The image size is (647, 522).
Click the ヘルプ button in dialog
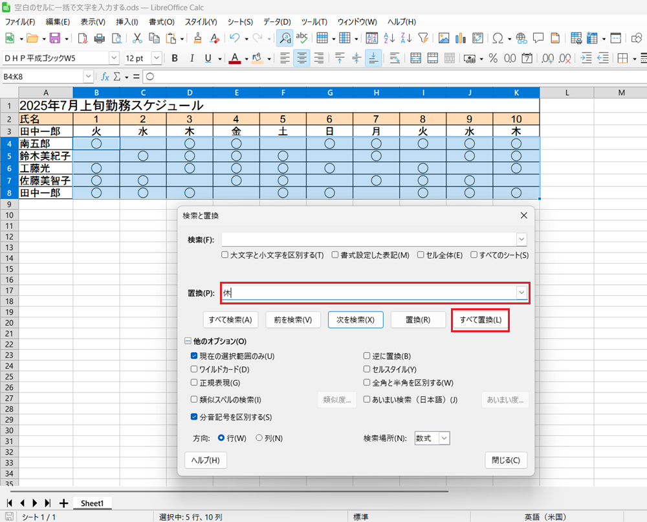[x=206, y=460]
